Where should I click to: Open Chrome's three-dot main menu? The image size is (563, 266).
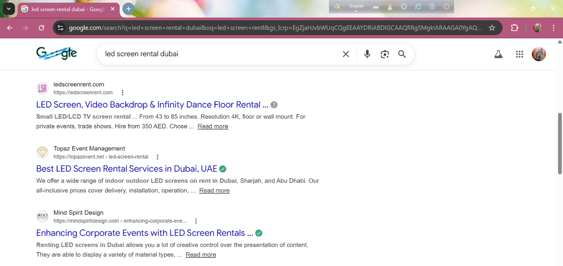[553, 28]
